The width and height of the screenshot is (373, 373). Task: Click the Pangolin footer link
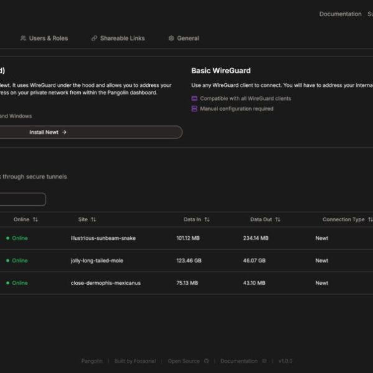coord(92,361)
